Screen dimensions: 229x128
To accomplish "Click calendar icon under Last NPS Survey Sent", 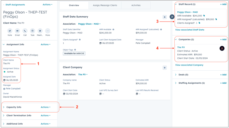I will click(100, 94).
